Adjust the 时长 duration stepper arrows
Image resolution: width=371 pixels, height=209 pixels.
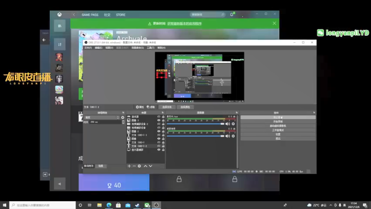point(123,122)
